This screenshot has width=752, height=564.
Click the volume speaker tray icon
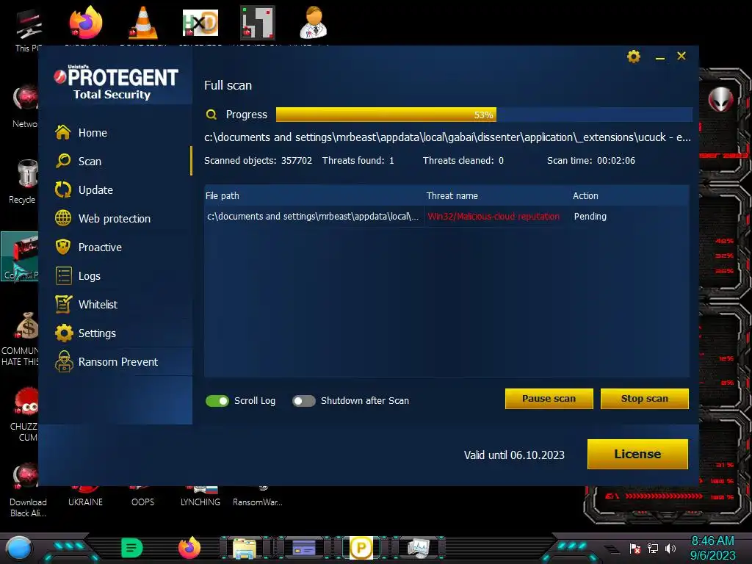(x=670, y=548)
